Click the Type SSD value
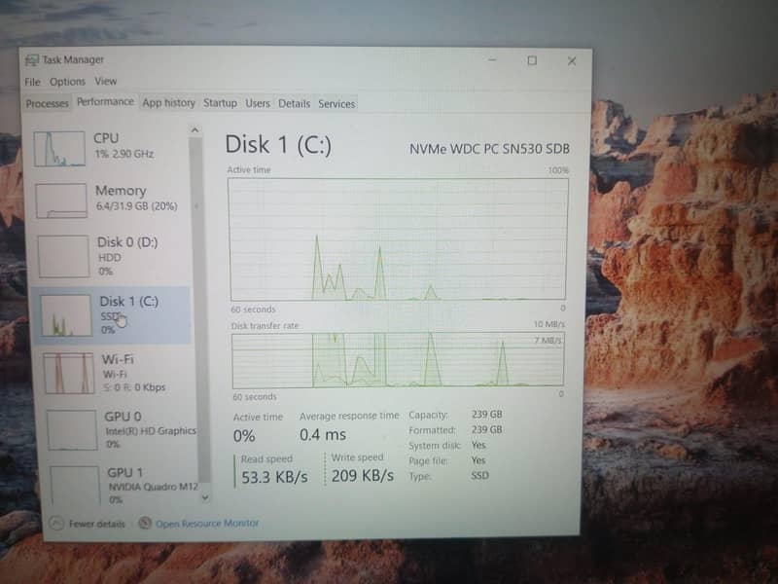 coord(479,475)
